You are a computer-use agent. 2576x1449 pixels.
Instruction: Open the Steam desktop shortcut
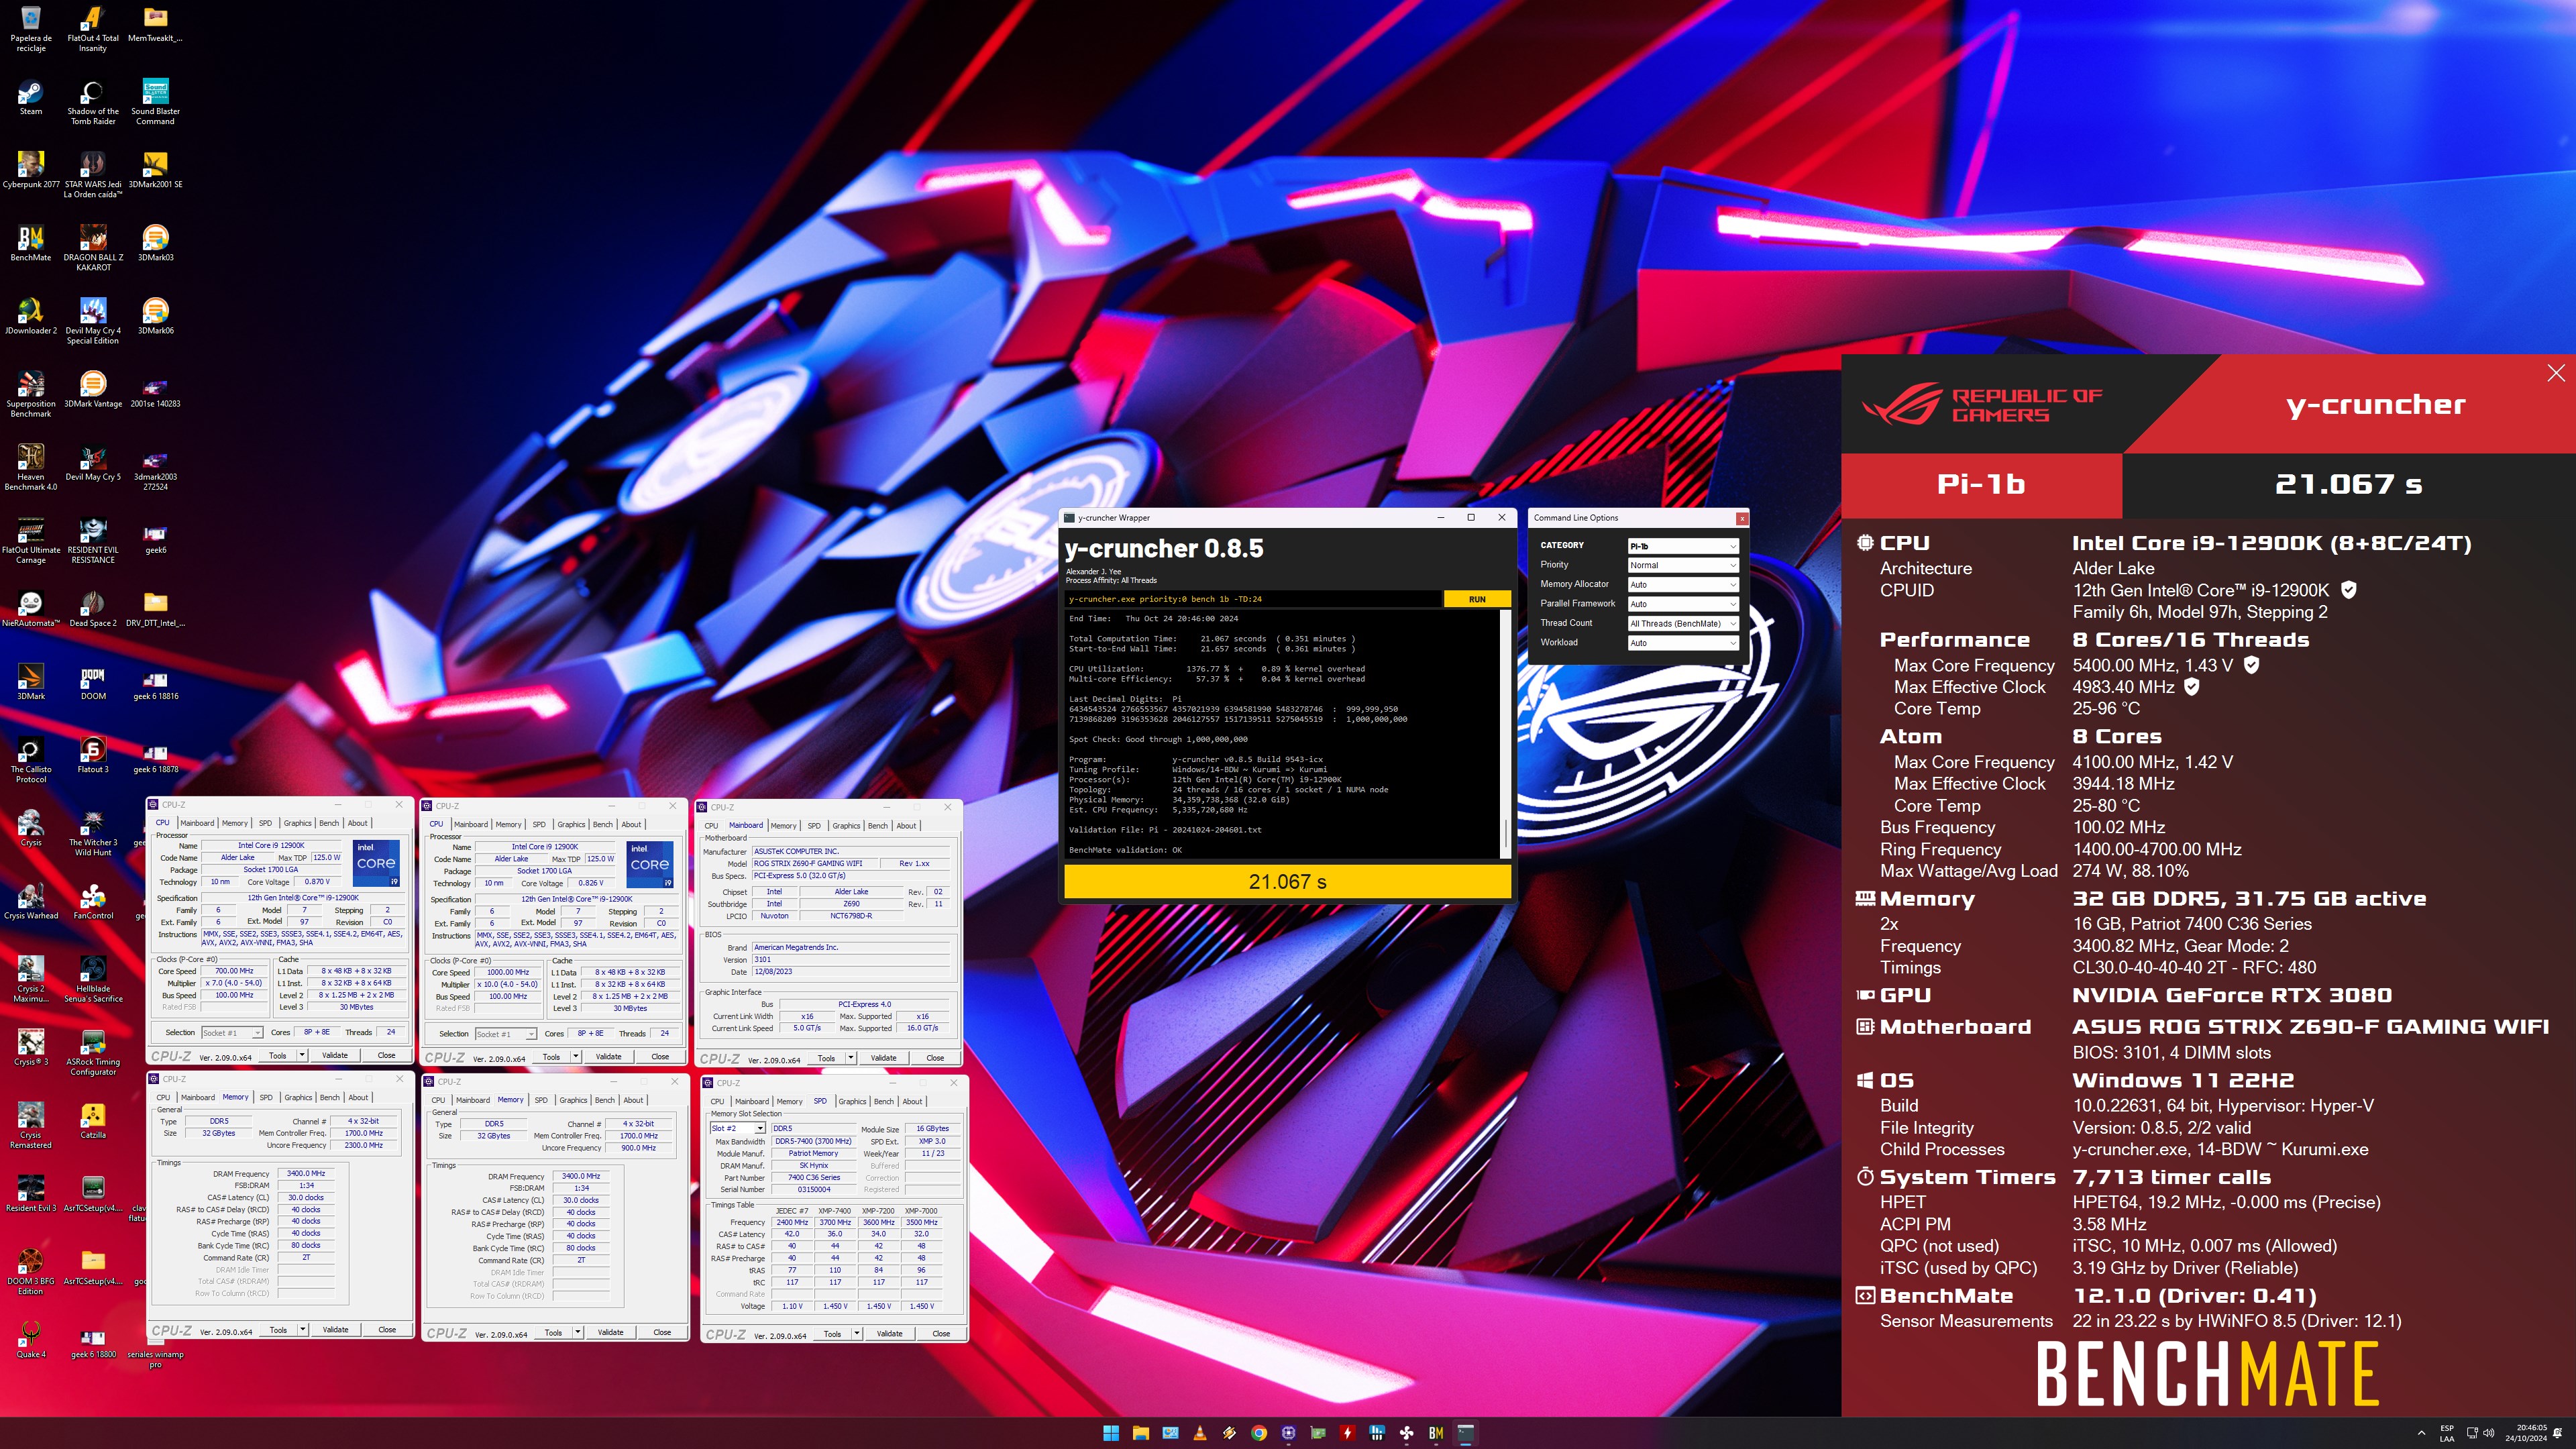click(31, 97)
